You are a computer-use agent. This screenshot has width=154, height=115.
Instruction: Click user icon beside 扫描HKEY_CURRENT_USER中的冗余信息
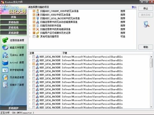[38, 11]
